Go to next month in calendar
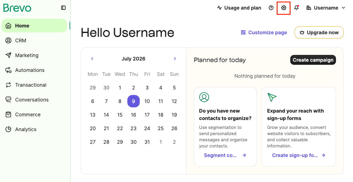353x182 pixels. tap(175, 59)
